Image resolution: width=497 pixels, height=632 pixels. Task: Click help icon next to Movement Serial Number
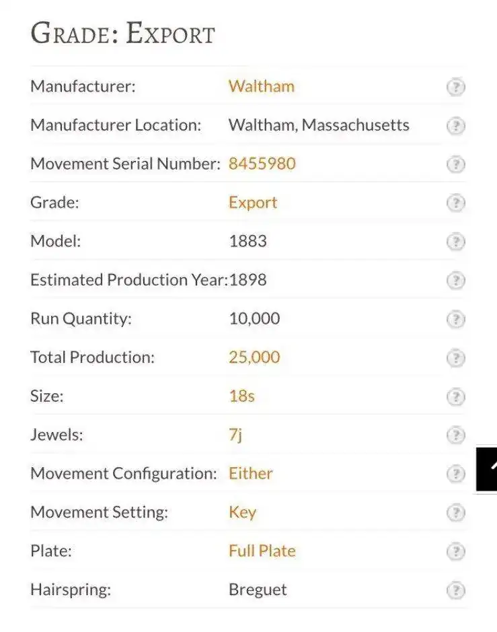point(456,164)
